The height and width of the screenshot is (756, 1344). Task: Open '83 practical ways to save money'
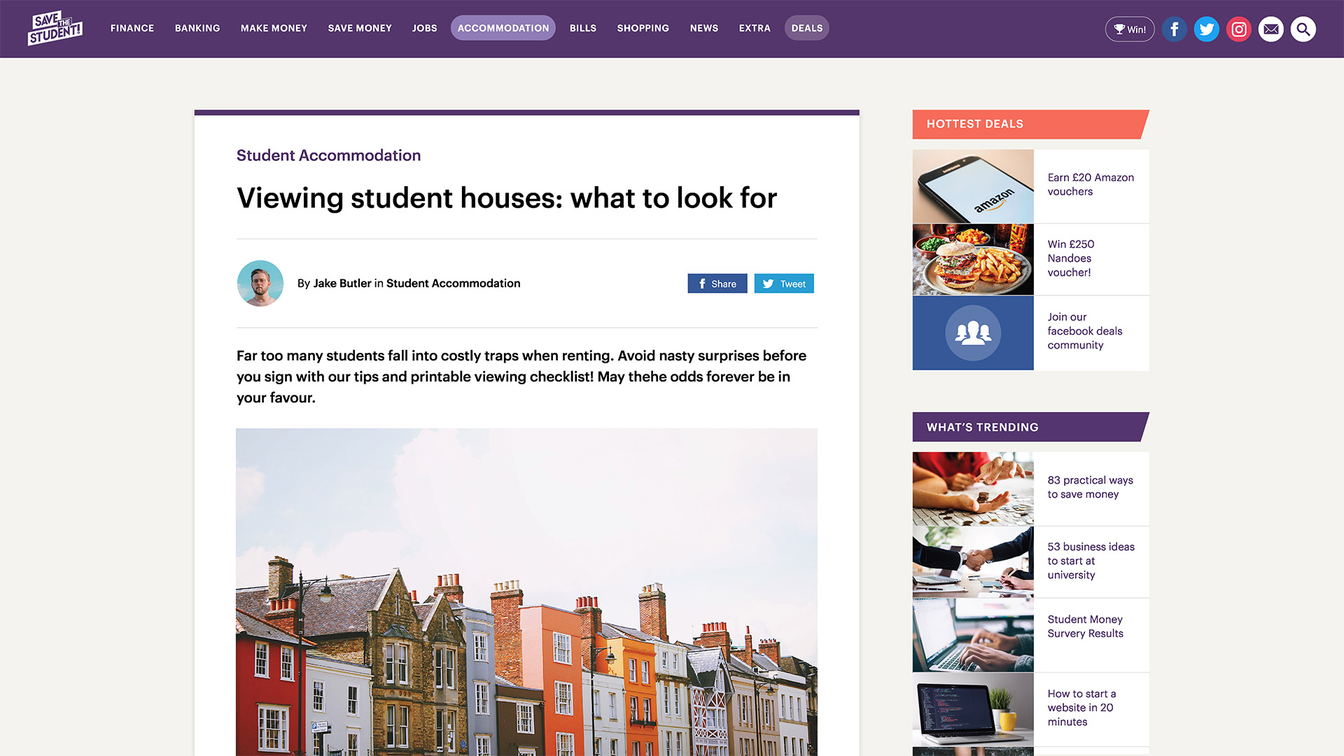pyautogui.click(x=1090, y=487)
